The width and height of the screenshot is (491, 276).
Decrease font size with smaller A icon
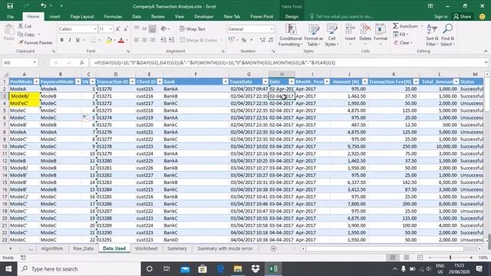pos(126,29)
